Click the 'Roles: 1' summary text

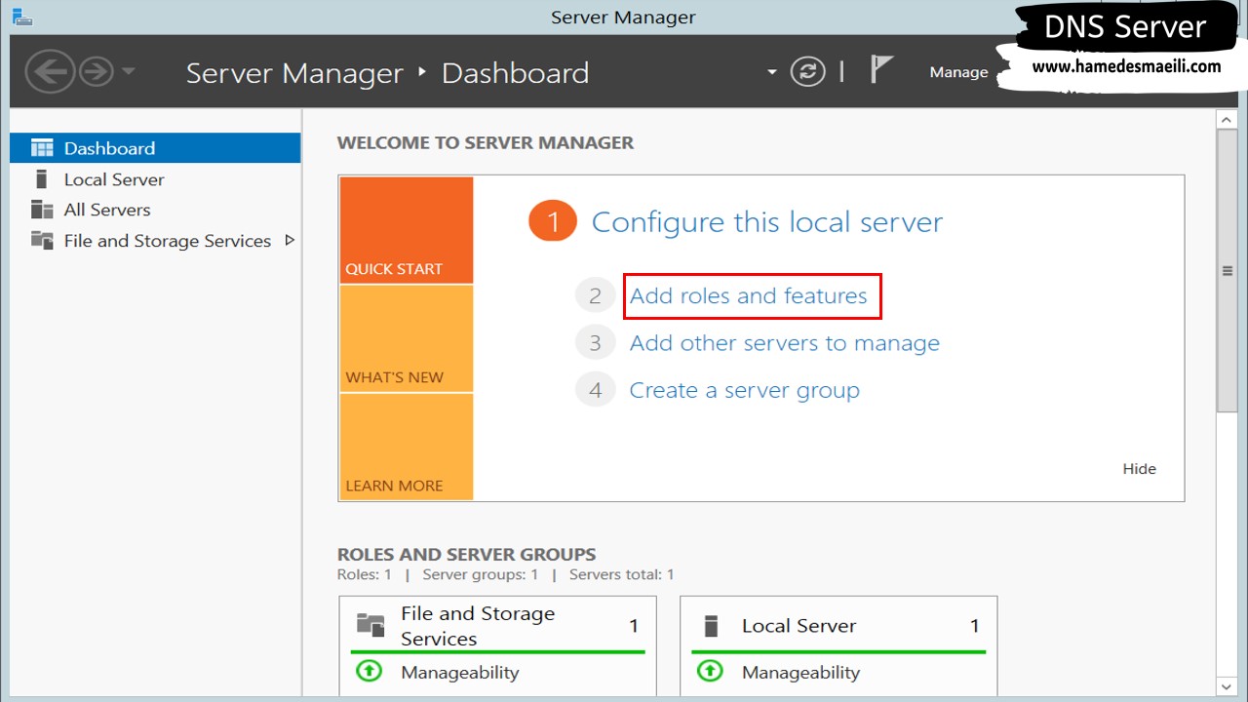pyautogui.click(x=365, y=575)
